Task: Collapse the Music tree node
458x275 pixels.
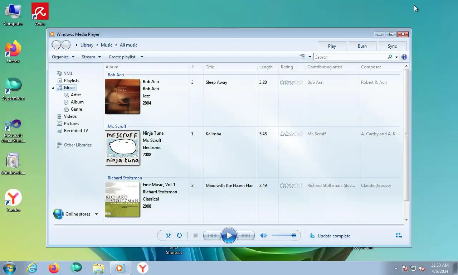Action: coord(53,88)
